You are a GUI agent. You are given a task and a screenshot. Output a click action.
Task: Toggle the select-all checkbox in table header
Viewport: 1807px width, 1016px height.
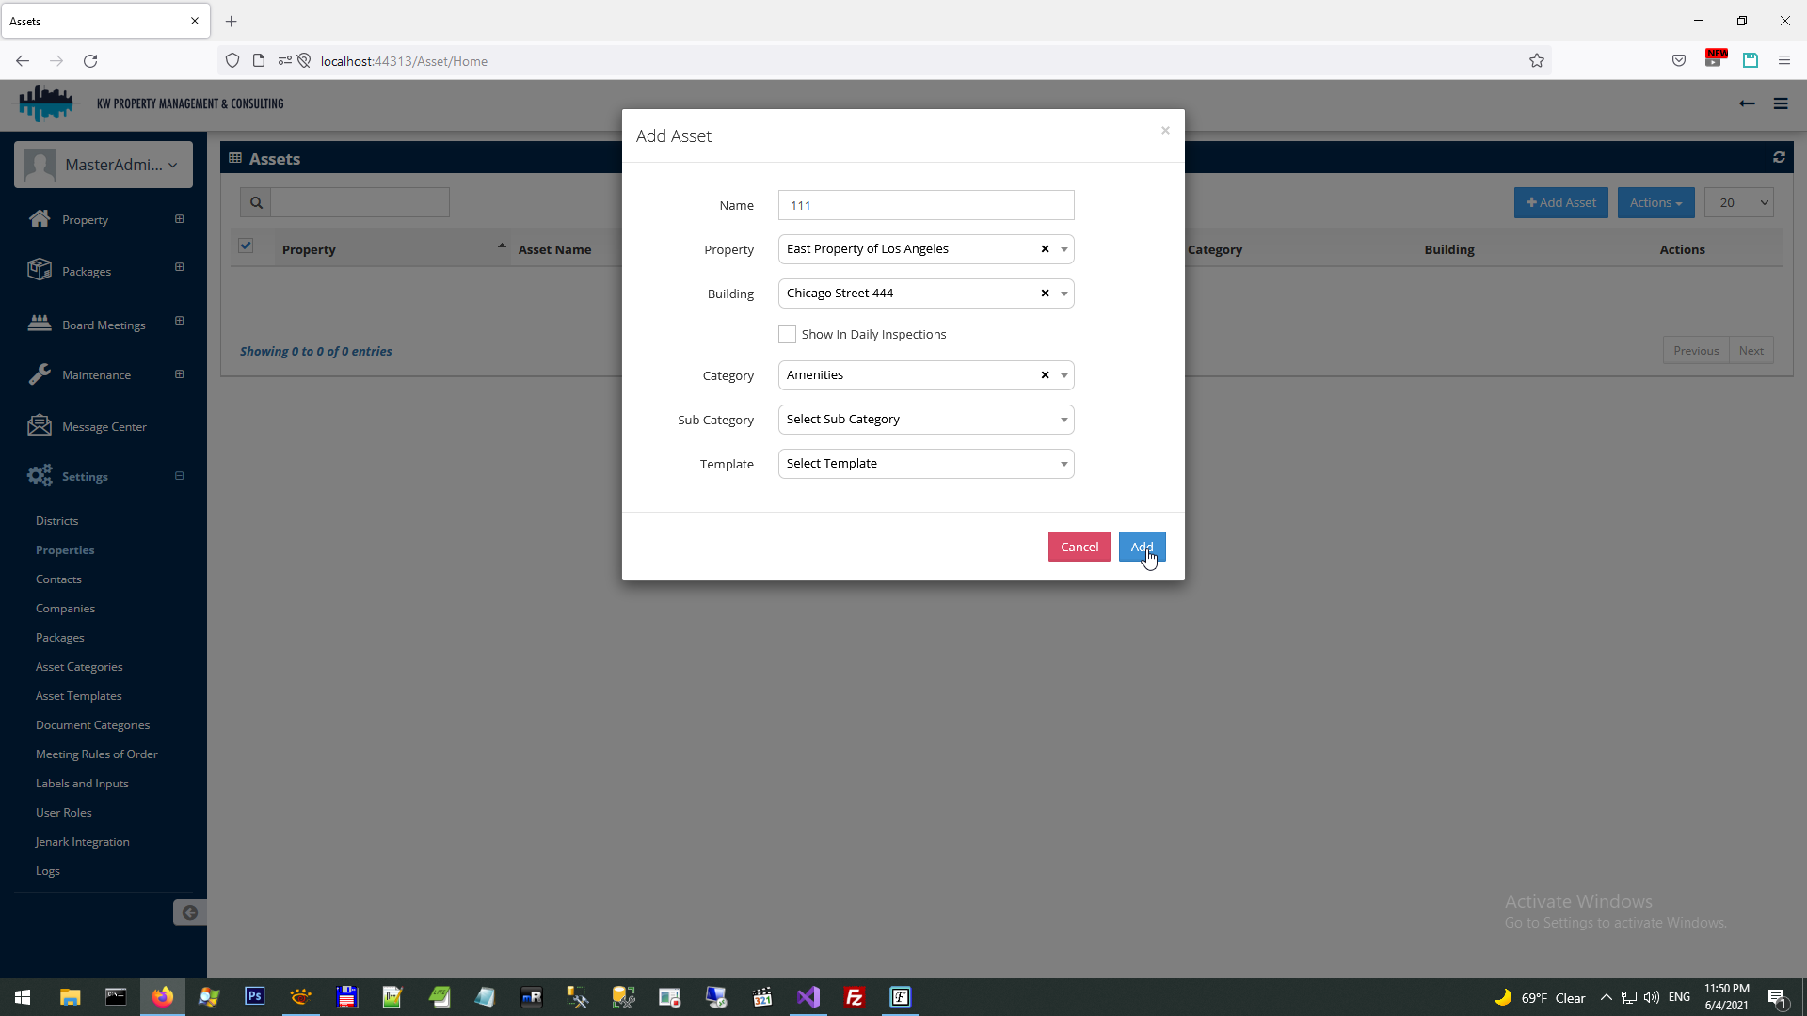[246, 246]
